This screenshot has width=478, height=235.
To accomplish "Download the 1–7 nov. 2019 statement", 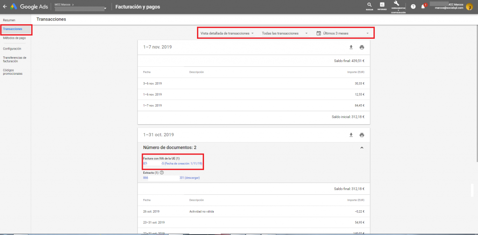I will coord(351,47).
